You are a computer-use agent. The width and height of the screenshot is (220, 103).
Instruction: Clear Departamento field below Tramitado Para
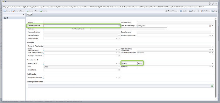tap(119, 39)
